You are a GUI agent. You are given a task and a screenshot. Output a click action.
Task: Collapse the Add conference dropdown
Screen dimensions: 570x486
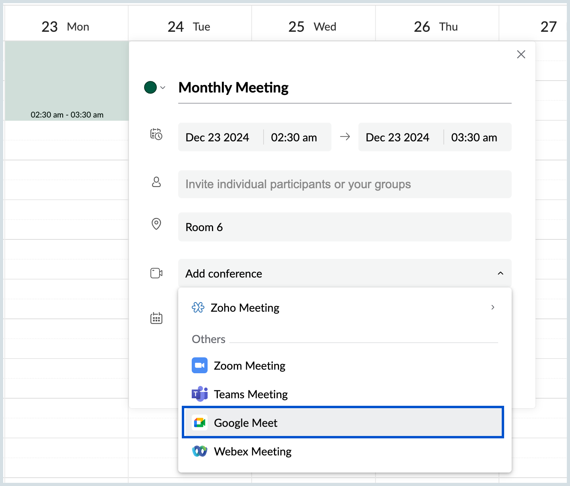click(x=500, y=273)
